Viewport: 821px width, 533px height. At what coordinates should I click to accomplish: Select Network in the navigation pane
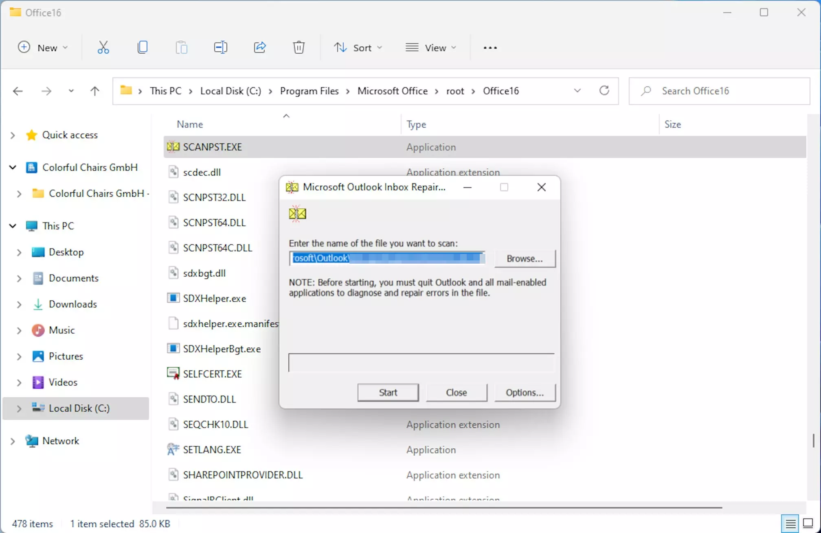click(61, 441)
